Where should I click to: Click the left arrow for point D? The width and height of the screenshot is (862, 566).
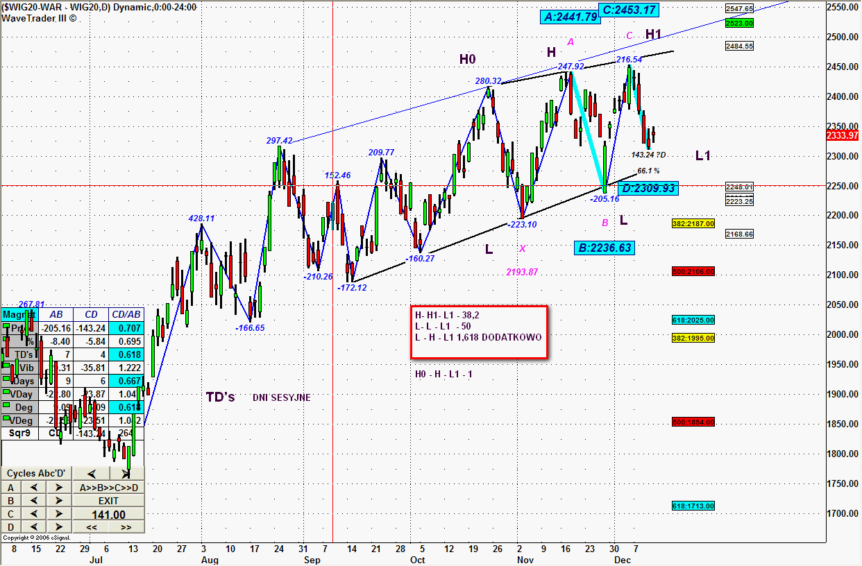[33, 527]
